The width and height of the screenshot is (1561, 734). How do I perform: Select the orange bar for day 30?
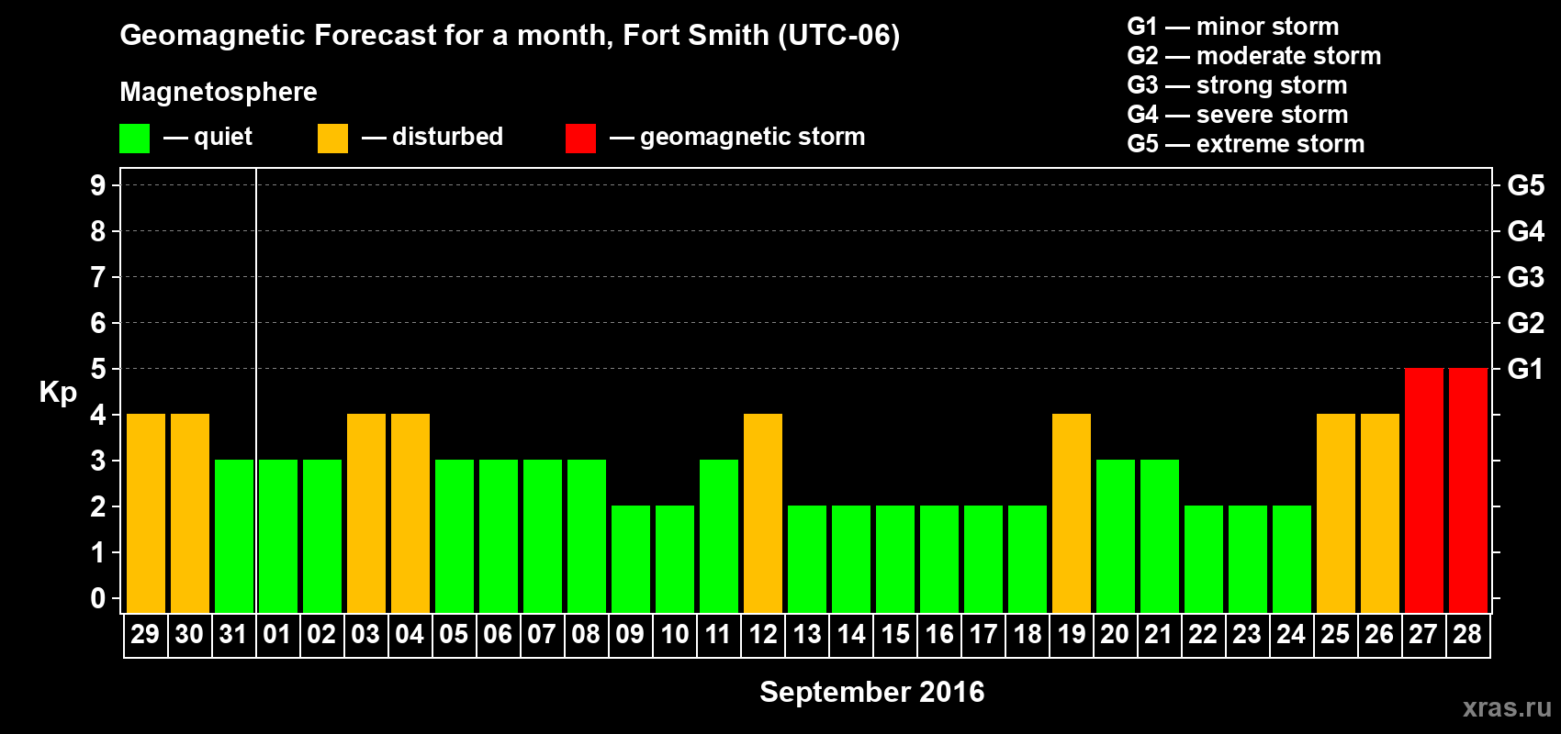click(190, 513)
